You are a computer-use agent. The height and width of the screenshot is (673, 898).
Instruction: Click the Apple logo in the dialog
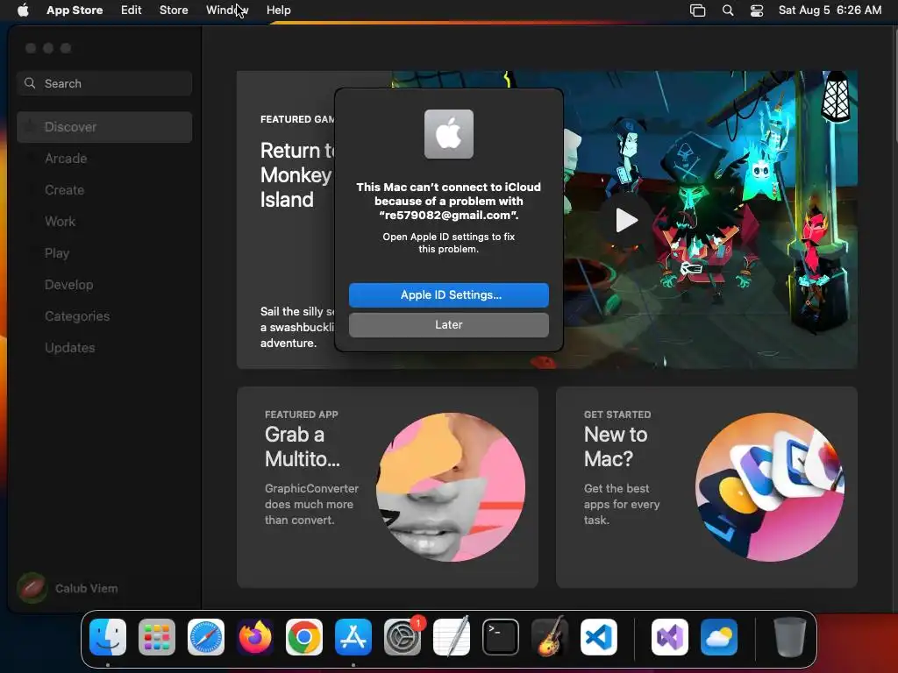[448, 134]
